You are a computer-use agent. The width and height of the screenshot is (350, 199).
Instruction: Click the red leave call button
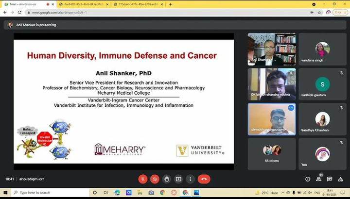[x=204, y=179]
